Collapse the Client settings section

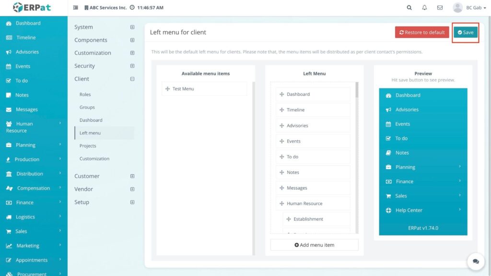(132, 79)
